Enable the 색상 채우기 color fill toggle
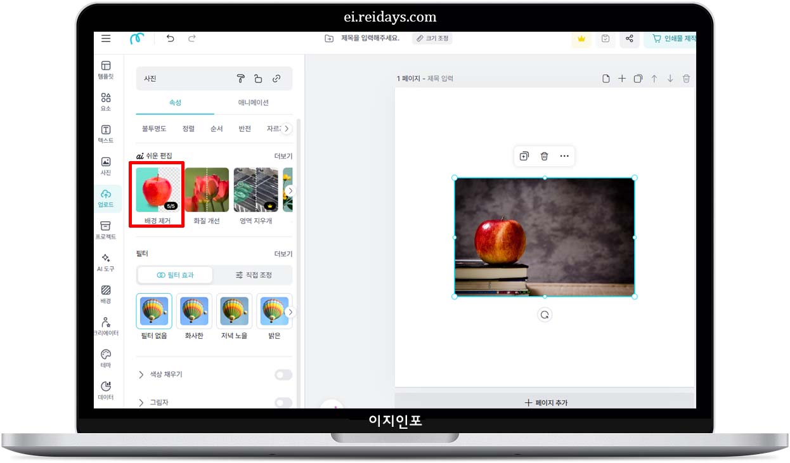Viewport: 790px width, 463px height. coord(283,374)
